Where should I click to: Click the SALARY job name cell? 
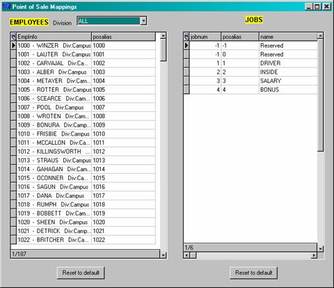coord(288,81)
